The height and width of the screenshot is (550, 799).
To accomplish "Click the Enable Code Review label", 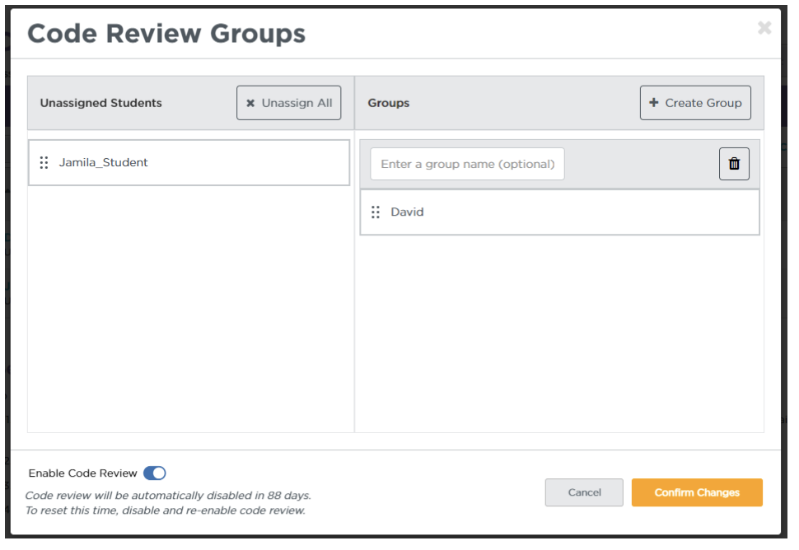I will point(82,473).
